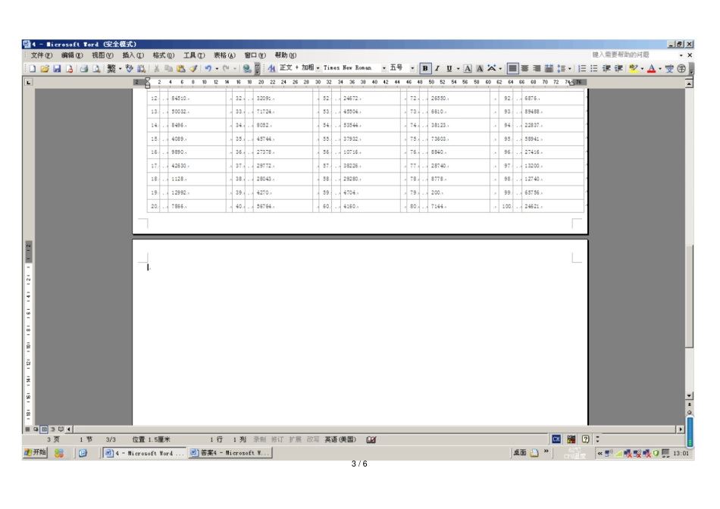Screen dimensions: 720x509
Task: Expand the underline style arrow
Action: pos(458,68)
